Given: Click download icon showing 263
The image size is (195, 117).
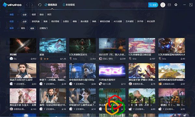Looking at the screenshot, I should coord(91,59).
